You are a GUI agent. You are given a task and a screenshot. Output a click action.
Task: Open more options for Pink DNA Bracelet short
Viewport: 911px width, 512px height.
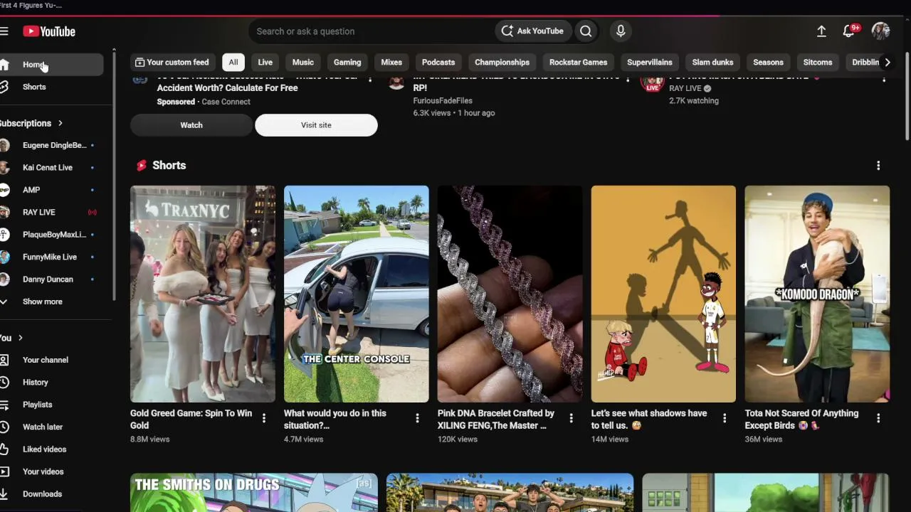571,418
